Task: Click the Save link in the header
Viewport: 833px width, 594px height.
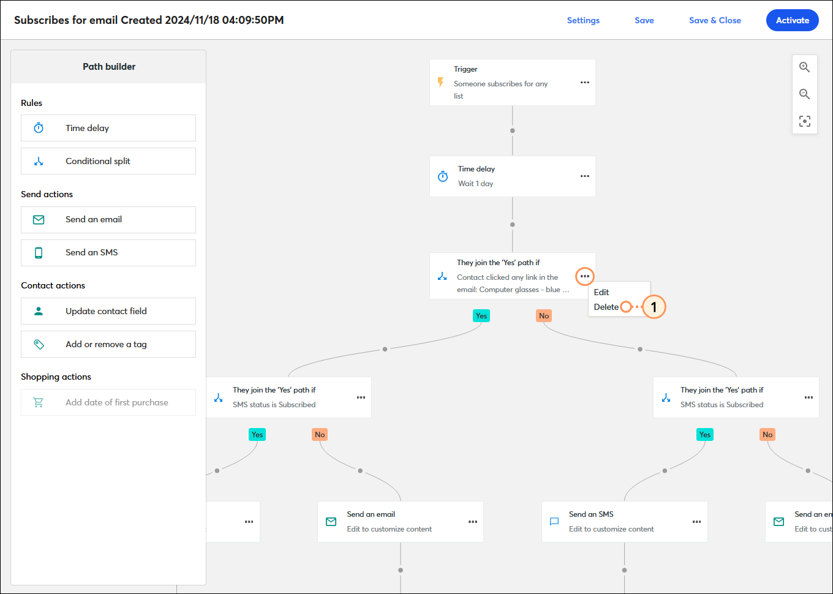Action: (644, 20)
